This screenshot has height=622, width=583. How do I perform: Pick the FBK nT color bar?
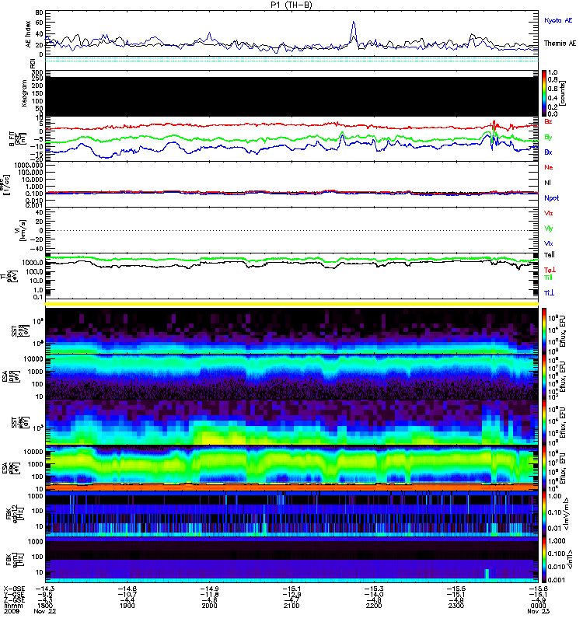point(544,560)
